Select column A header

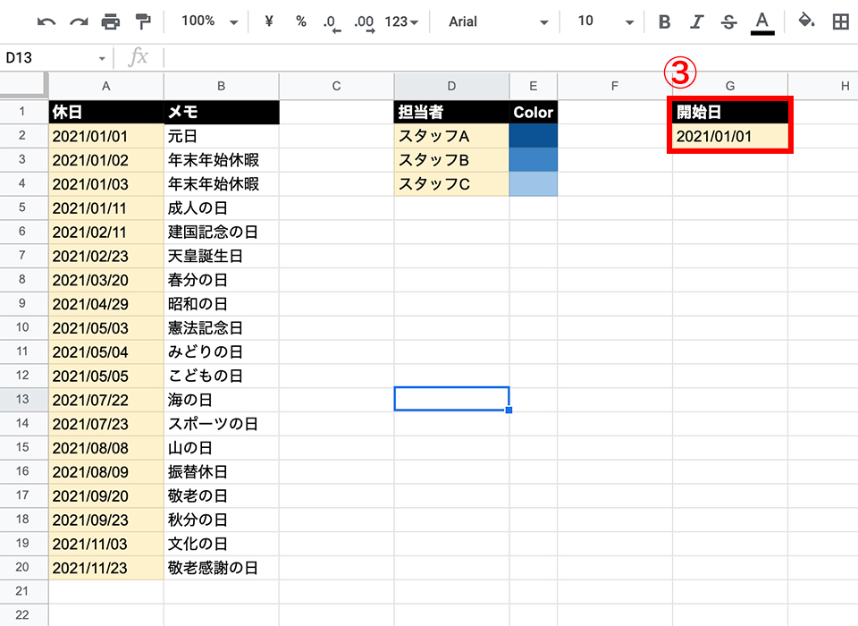coord(106,86)
